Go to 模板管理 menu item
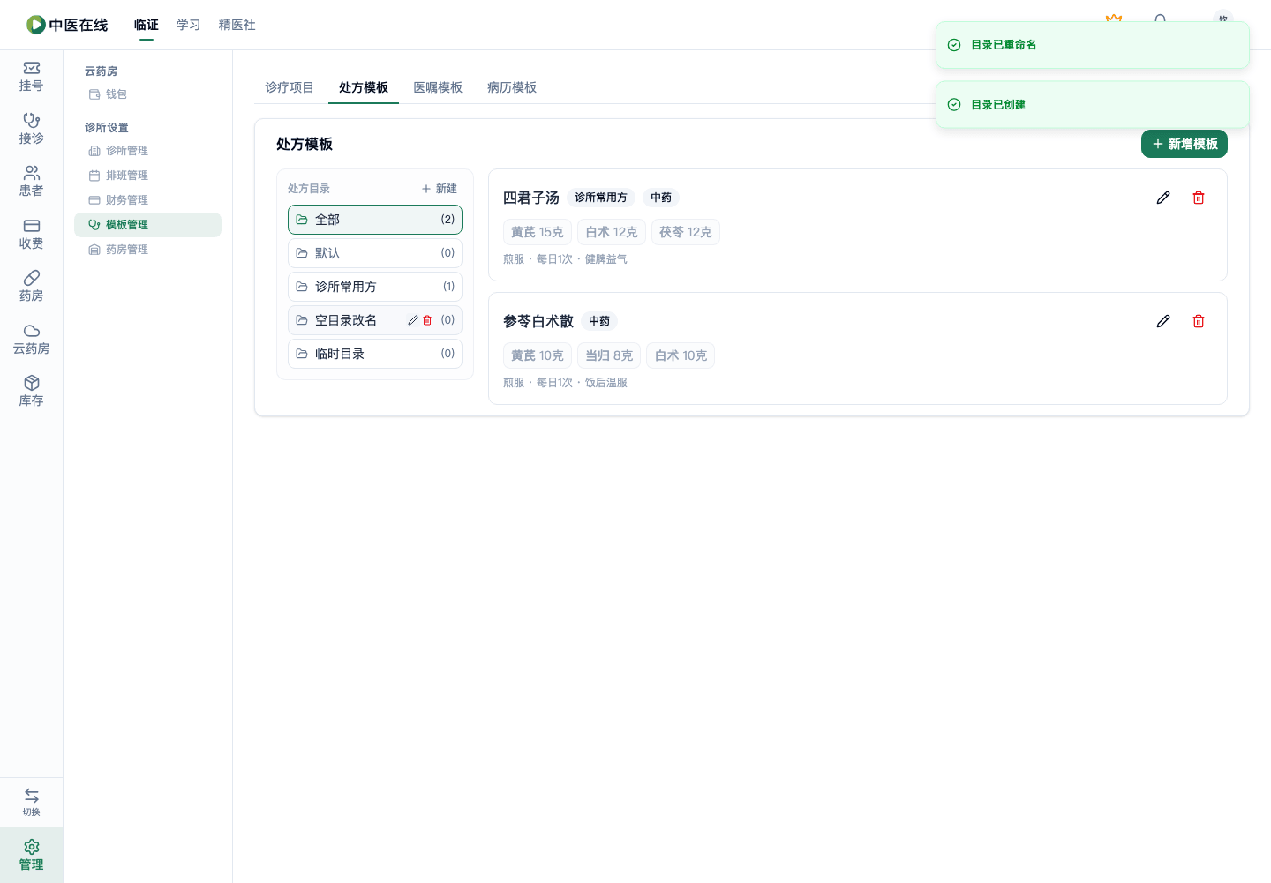The image size is (1271, 883). click(x=147, y=225)
